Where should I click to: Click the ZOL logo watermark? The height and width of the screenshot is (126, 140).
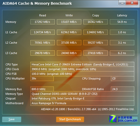(x=123, y=119)
